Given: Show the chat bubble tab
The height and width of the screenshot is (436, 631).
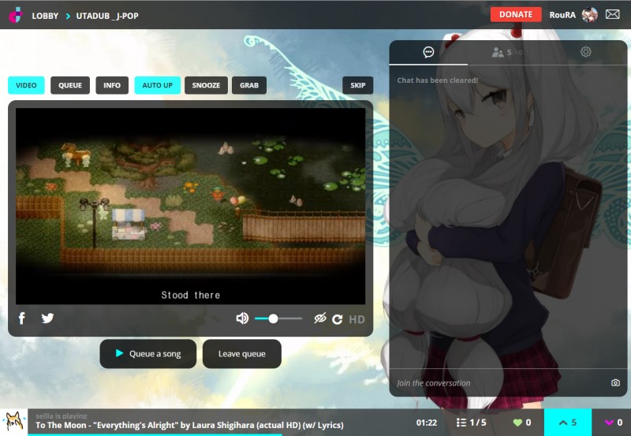Looking at the screenshot, I should (x=428, y=53).
